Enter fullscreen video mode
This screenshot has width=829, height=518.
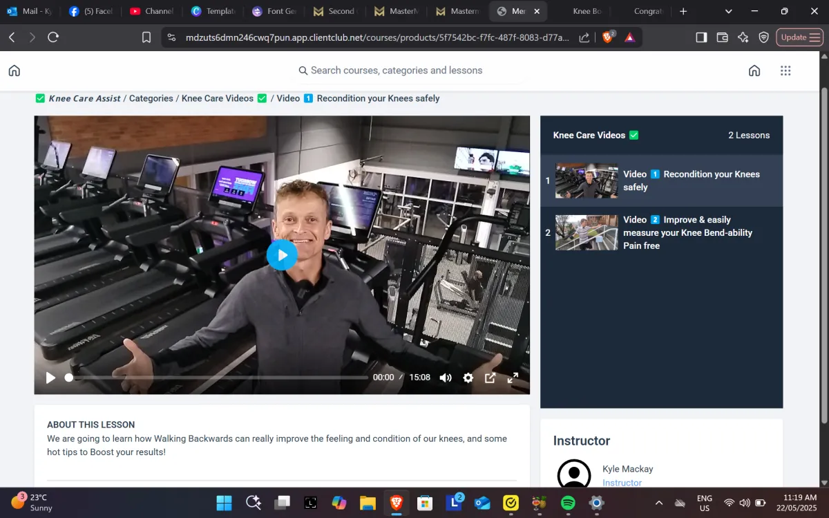[513, 378]
